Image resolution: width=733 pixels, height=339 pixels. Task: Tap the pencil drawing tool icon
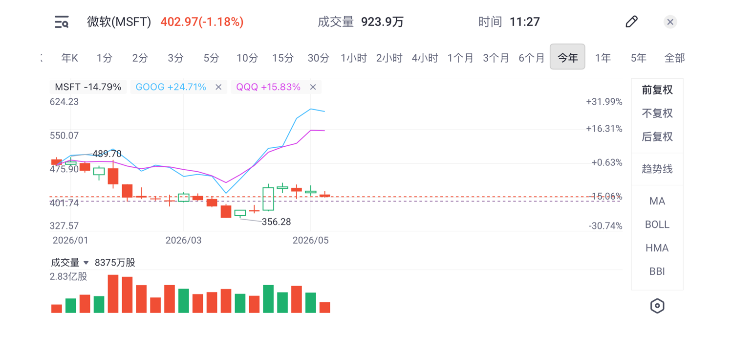tap(631, 22)
